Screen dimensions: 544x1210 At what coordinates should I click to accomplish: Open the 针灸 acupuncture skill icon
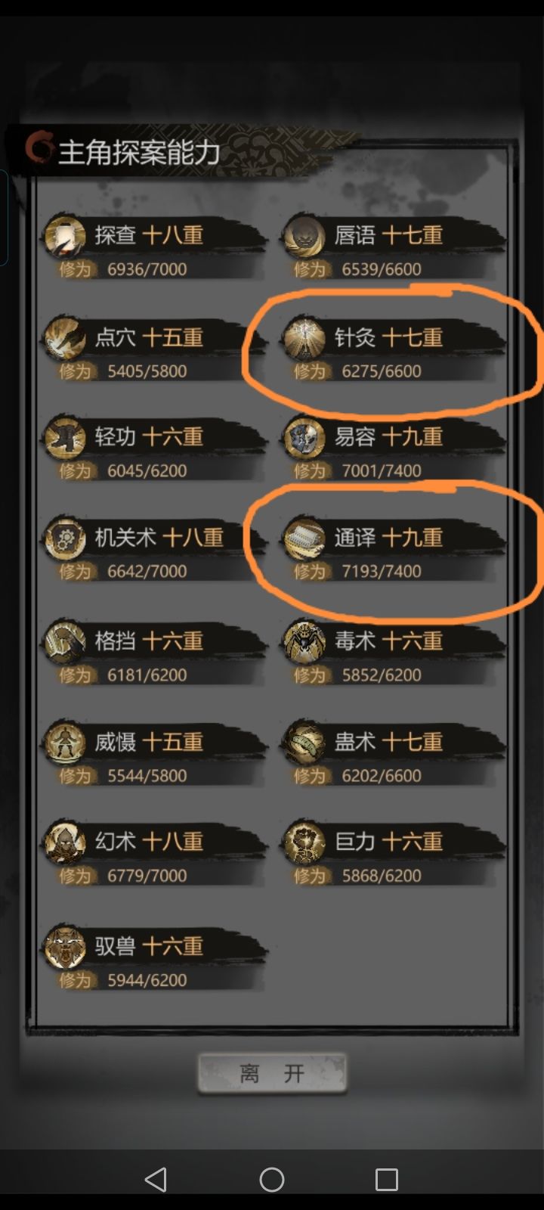click(304, 337)
